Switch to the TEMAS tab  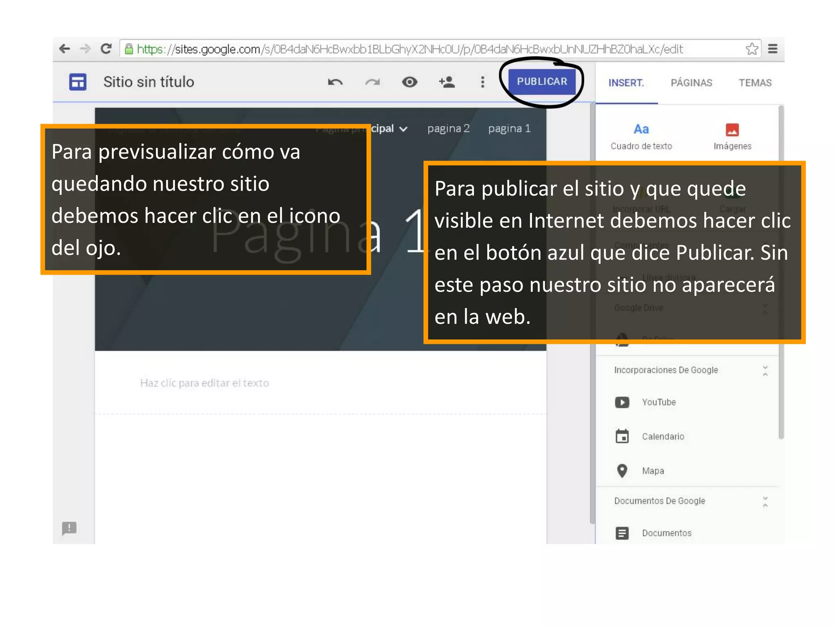(755, 83)
